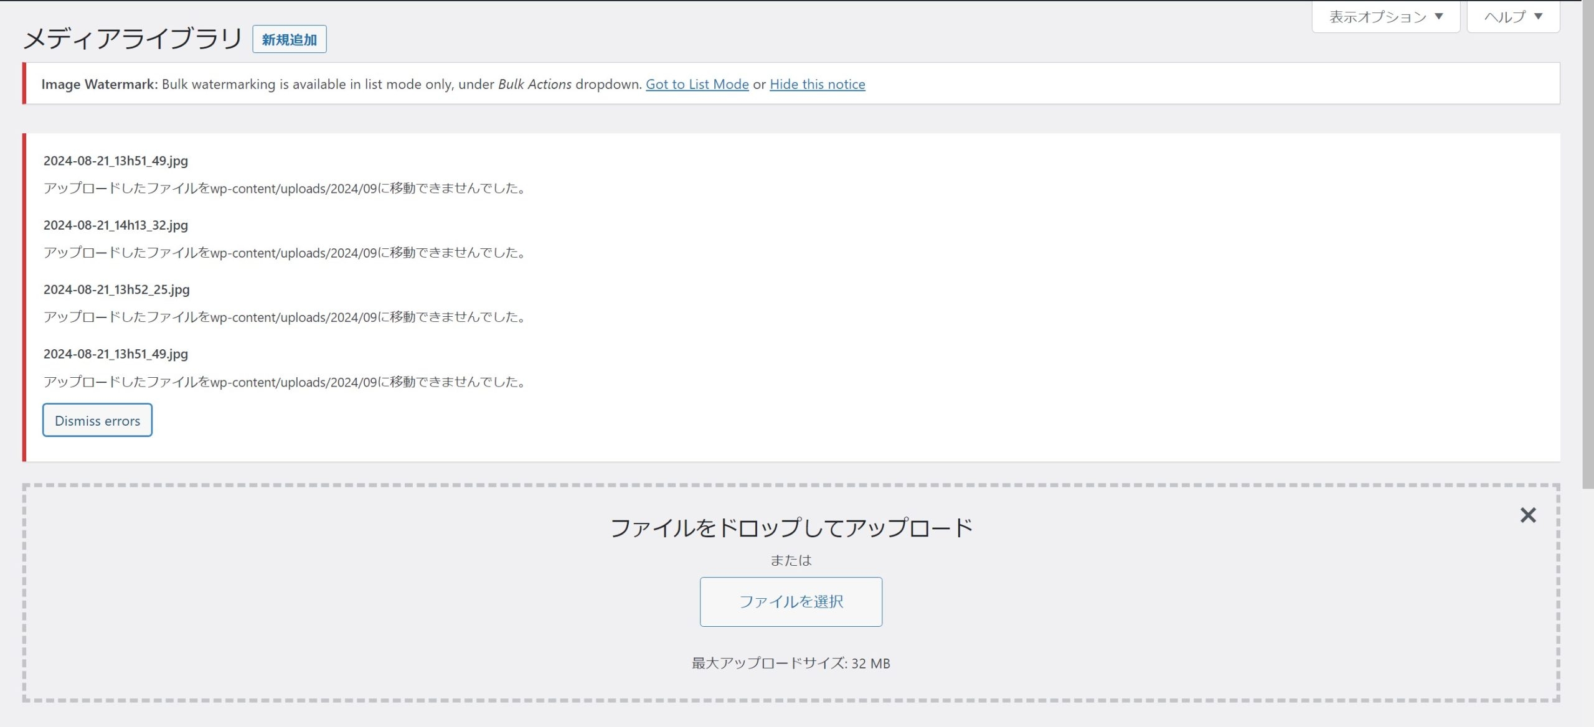Click error message below 13h52_25.jpg filename
The image size is (1594, 727).
285,317
